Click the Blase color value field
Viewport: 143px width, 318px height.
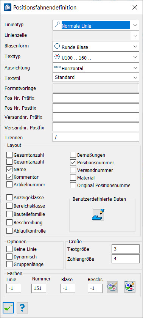(68, 288)
